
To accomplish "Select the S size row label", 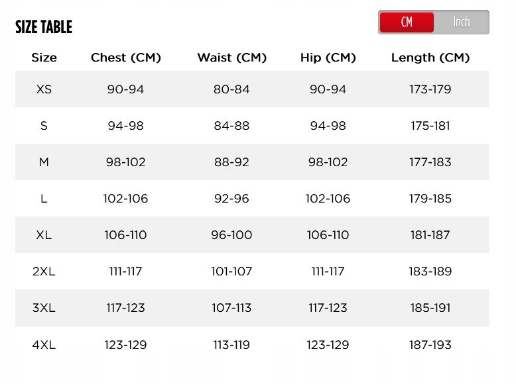I will tap(44, 126).
